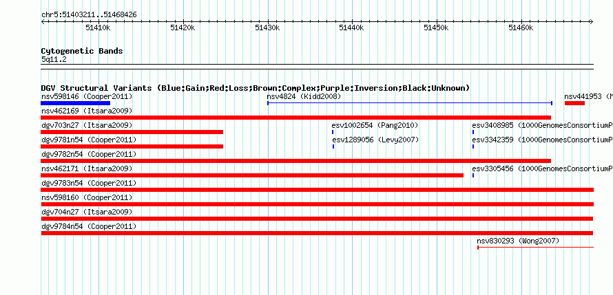This screenshot has height=295, width=613.
Task: Open dgv9783n54 (Cooper2011) label
Action: [x=89, y=183]
